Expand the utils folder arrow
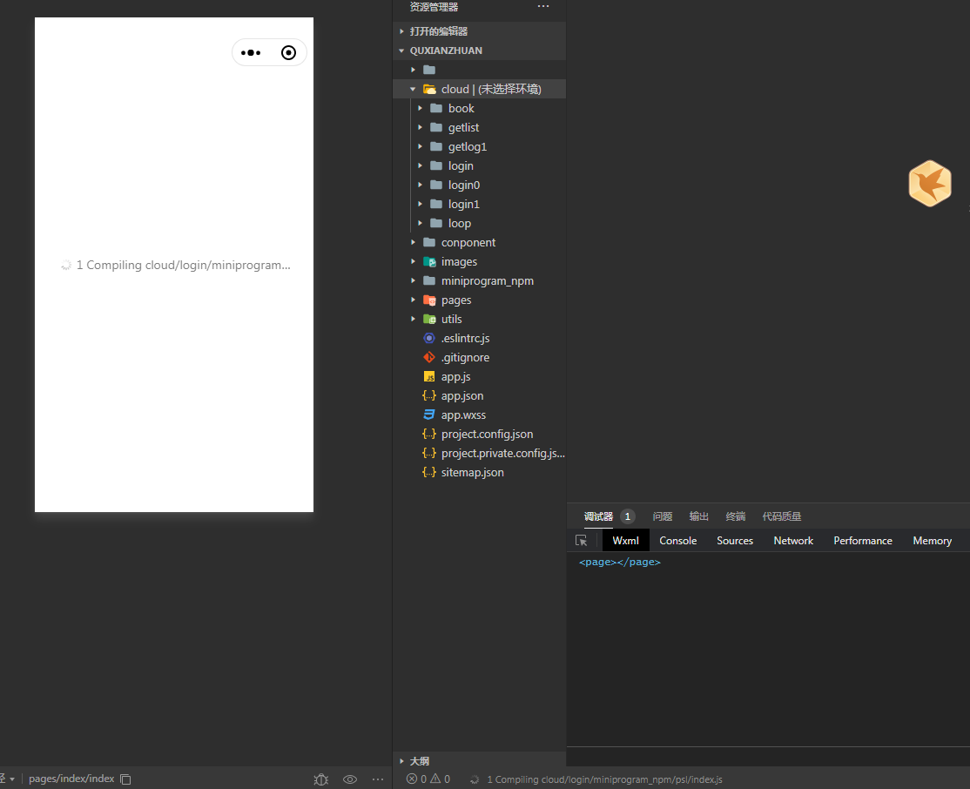The height and width of the screenshot is (789, 970). 413,320
